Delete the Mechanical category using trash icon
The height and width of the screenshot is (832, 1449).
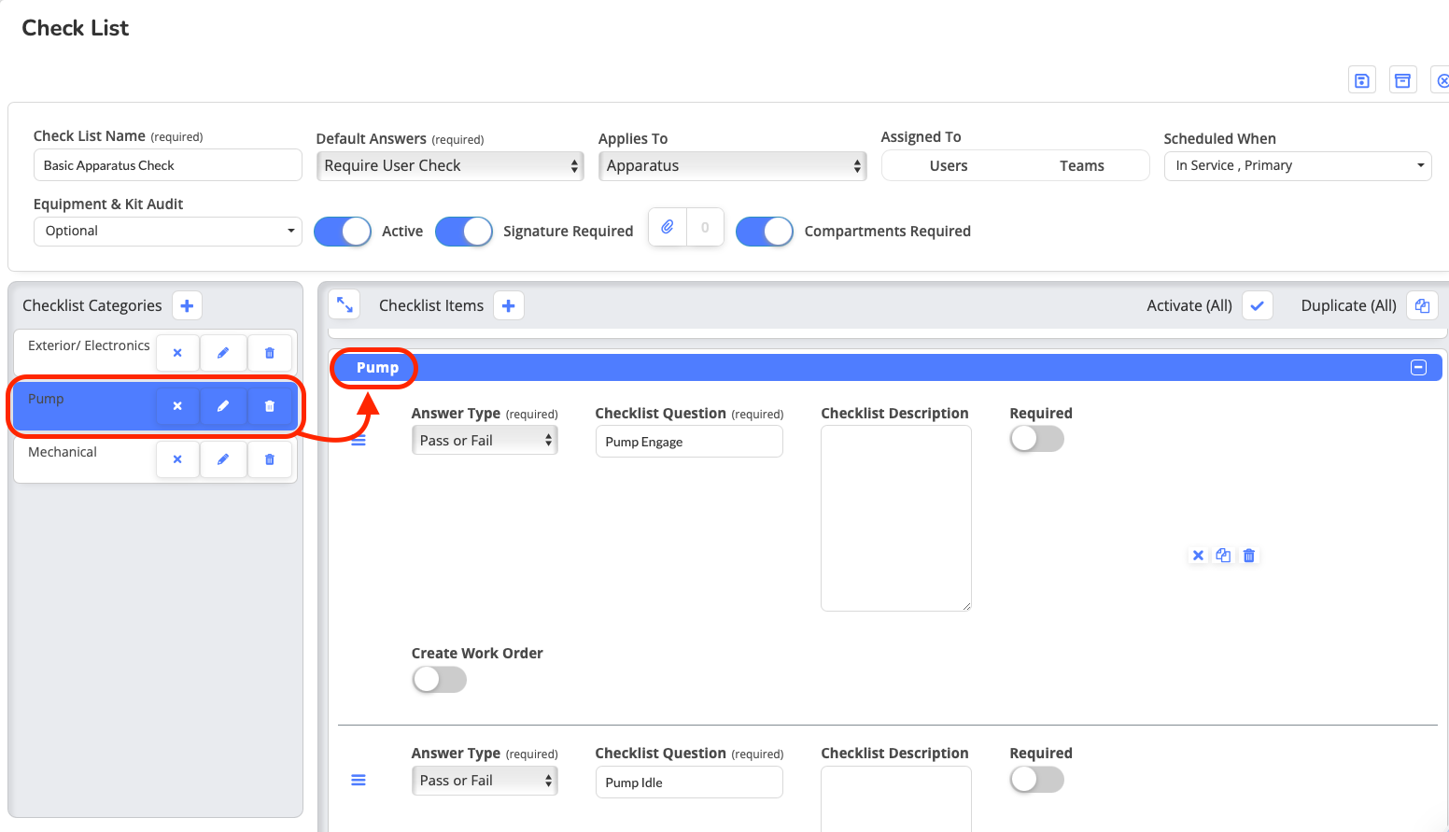click(270, 459)
